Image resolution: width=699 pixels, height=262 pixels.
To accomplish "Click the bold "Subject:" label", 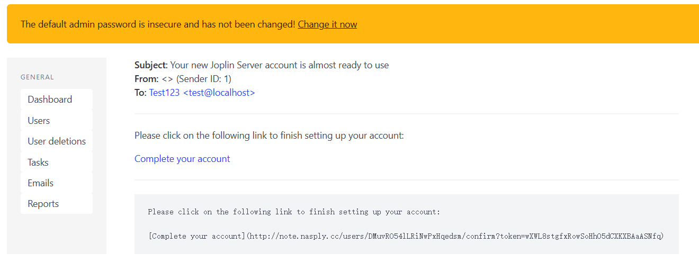I will [x=151, y=65].
